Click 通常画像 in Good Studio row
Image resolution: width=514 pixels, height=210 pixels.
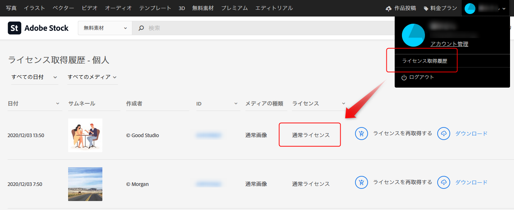coord(256,135)
